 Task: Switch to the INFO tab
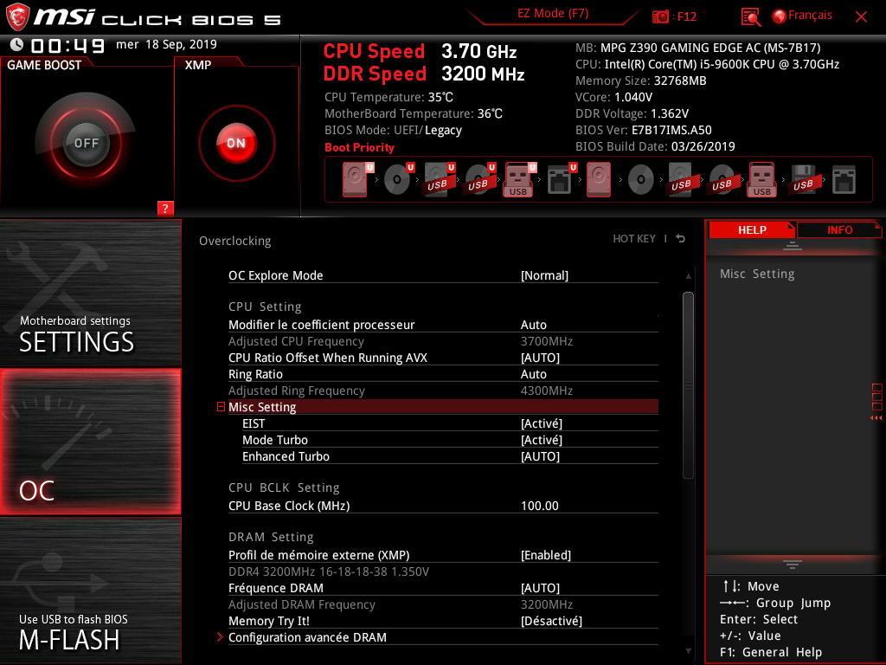click(x=839, y=229)
